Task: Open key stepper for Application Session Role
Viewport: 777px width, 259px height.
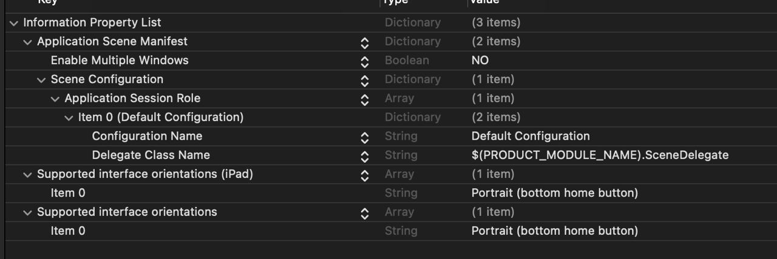Action: [365, 99]
